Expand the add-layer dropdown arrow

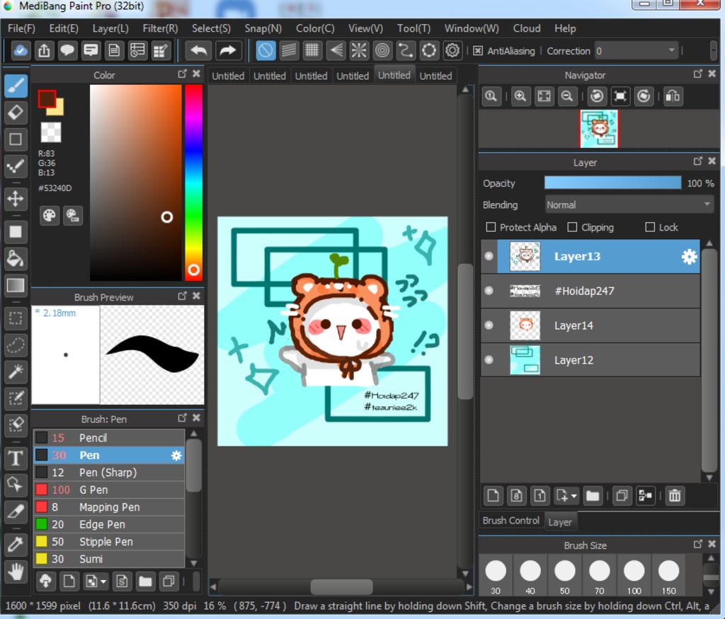(573, 496)
